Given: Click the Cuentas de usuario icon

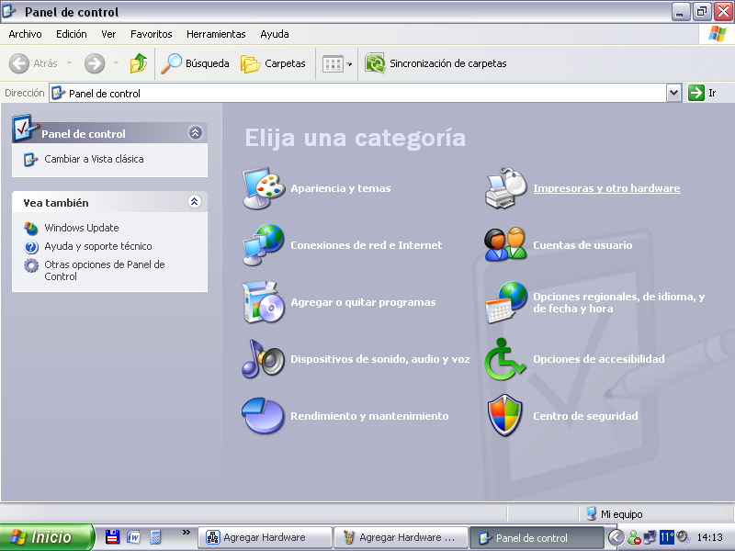Looking at the screenshot, I should point(505,245).
